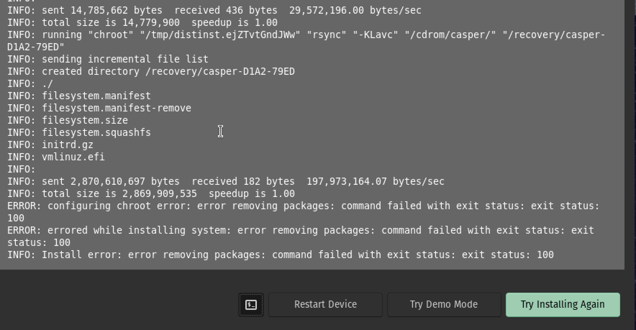Screen dimensions: 636x330
Task: Select the command-line icon near Restart Device
Action: [x=251, y=304]
